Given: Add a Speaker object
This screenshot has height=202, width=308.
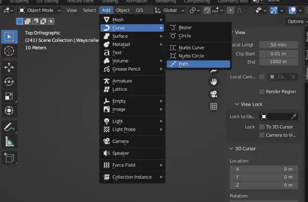Looking at the screenshot, I should tap(133, 153).
